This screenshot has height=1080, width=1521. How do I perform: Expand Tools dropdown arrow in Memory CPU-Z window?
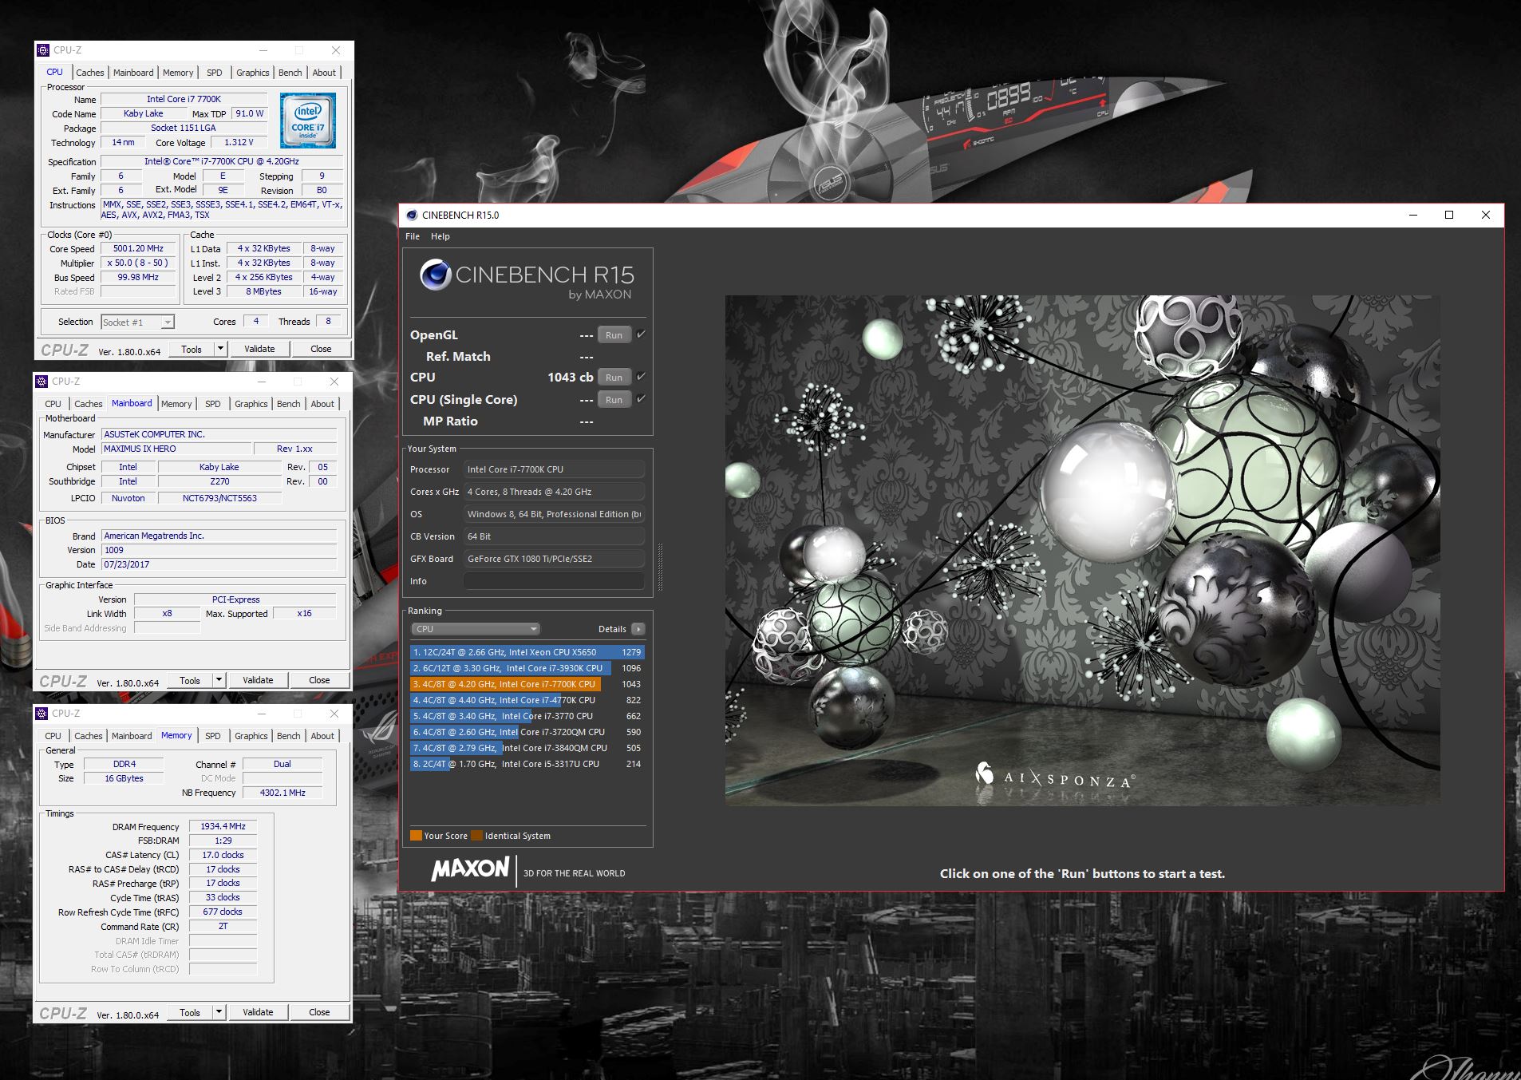pyautogui.click(x=219, y=1012)
